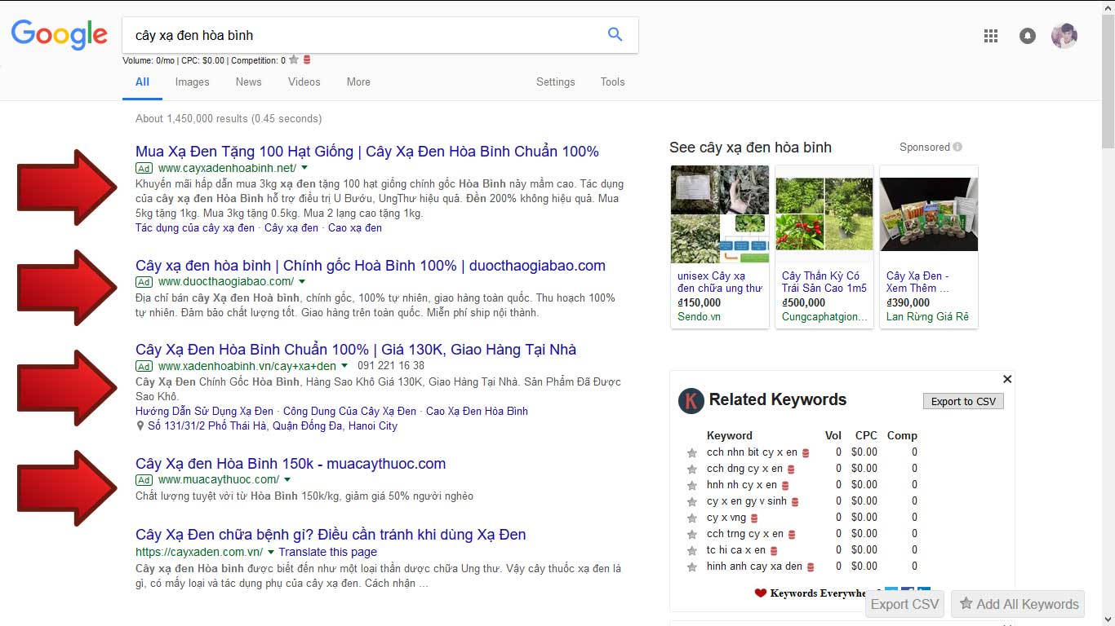Click the red database icon under search box

[307, 60]
